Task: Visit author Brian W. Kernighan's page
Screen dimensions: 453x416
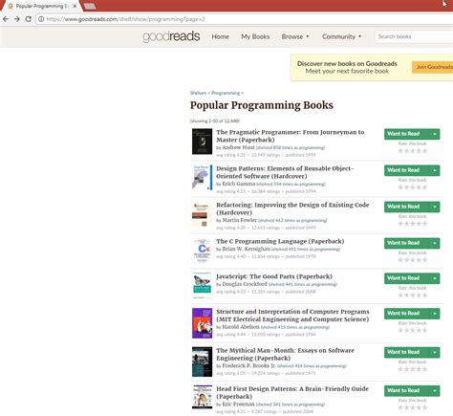Action: (x=246, y=249)
